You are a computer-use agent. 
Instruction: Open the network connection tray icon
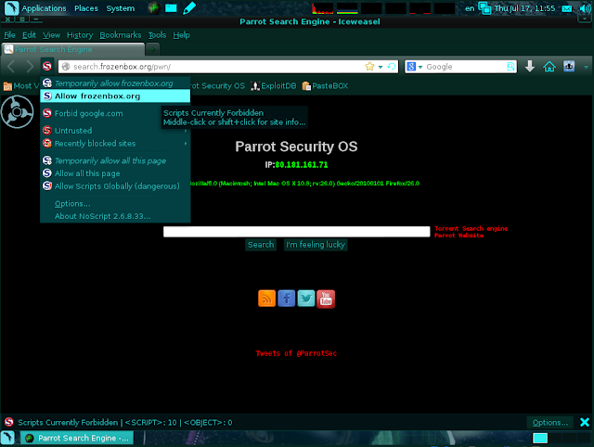coord(484,8)
